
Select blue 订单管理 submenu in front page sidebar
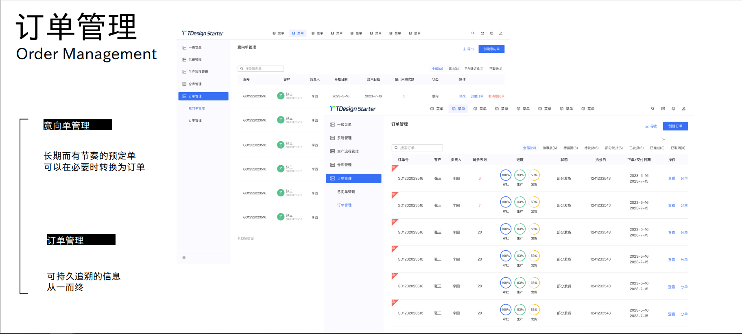point(344,205)
